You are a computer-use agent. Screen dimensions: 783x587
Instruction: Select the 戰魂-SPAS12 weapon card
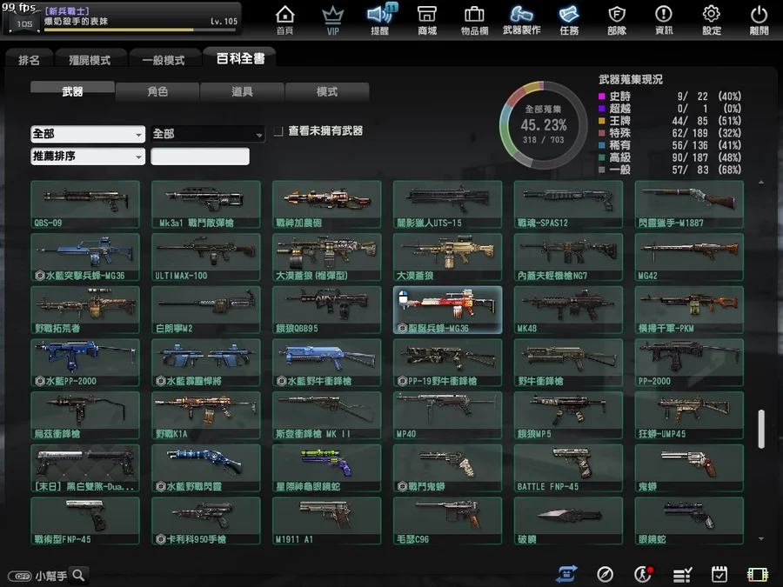(568, 204)
